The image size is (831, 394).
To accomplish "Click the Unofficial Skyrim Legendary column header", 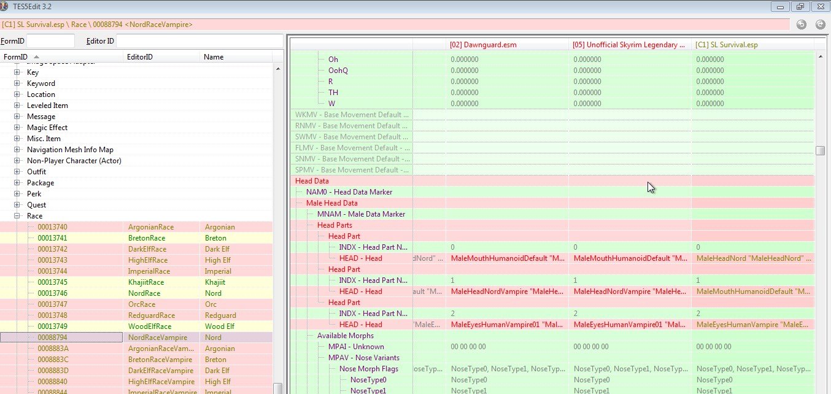I will point(630,45).
